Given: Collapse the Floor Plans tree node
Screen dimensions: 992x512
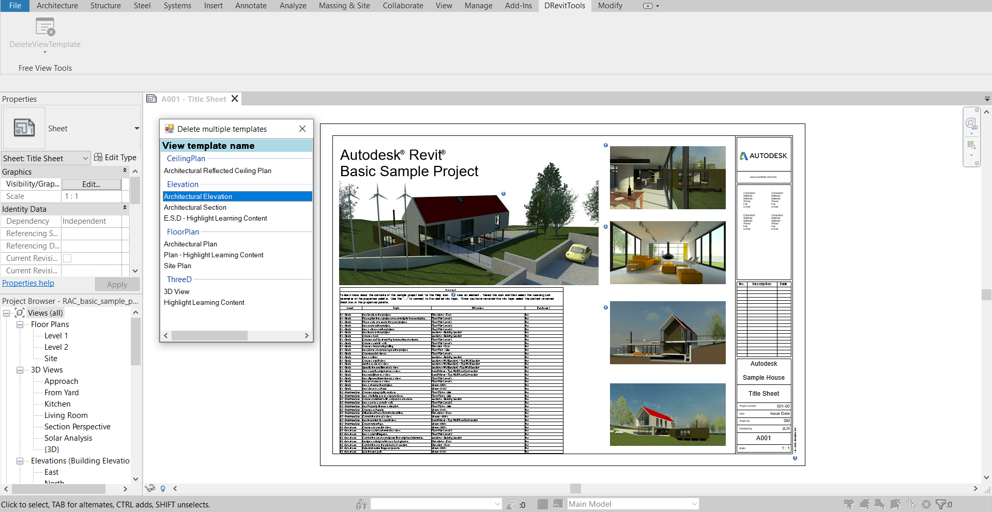Looking at the screenshot, I should point(20,324).
